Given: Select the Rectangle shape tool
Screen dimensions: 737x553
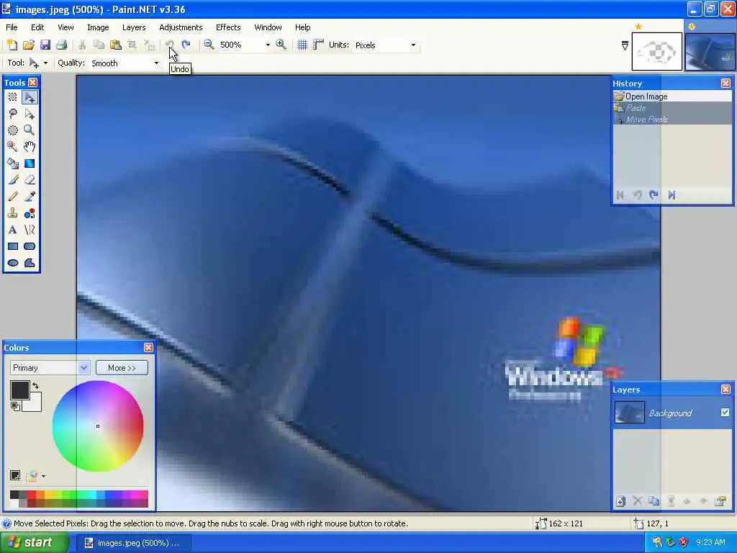Looking at the screenshot, I should [13, 246].
